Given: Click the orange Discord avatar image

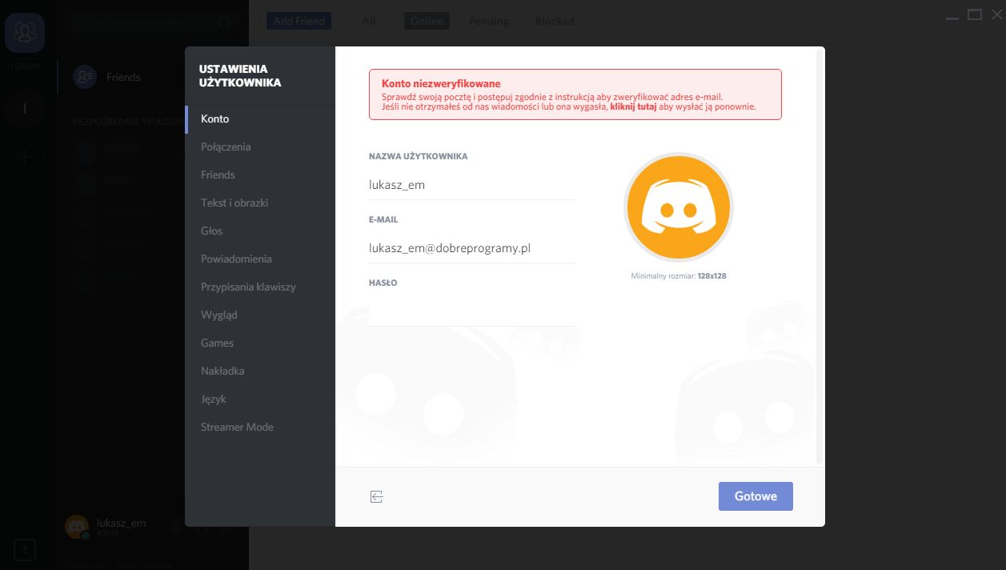Looking at the screenshot, I should click(x=679, y=207).
